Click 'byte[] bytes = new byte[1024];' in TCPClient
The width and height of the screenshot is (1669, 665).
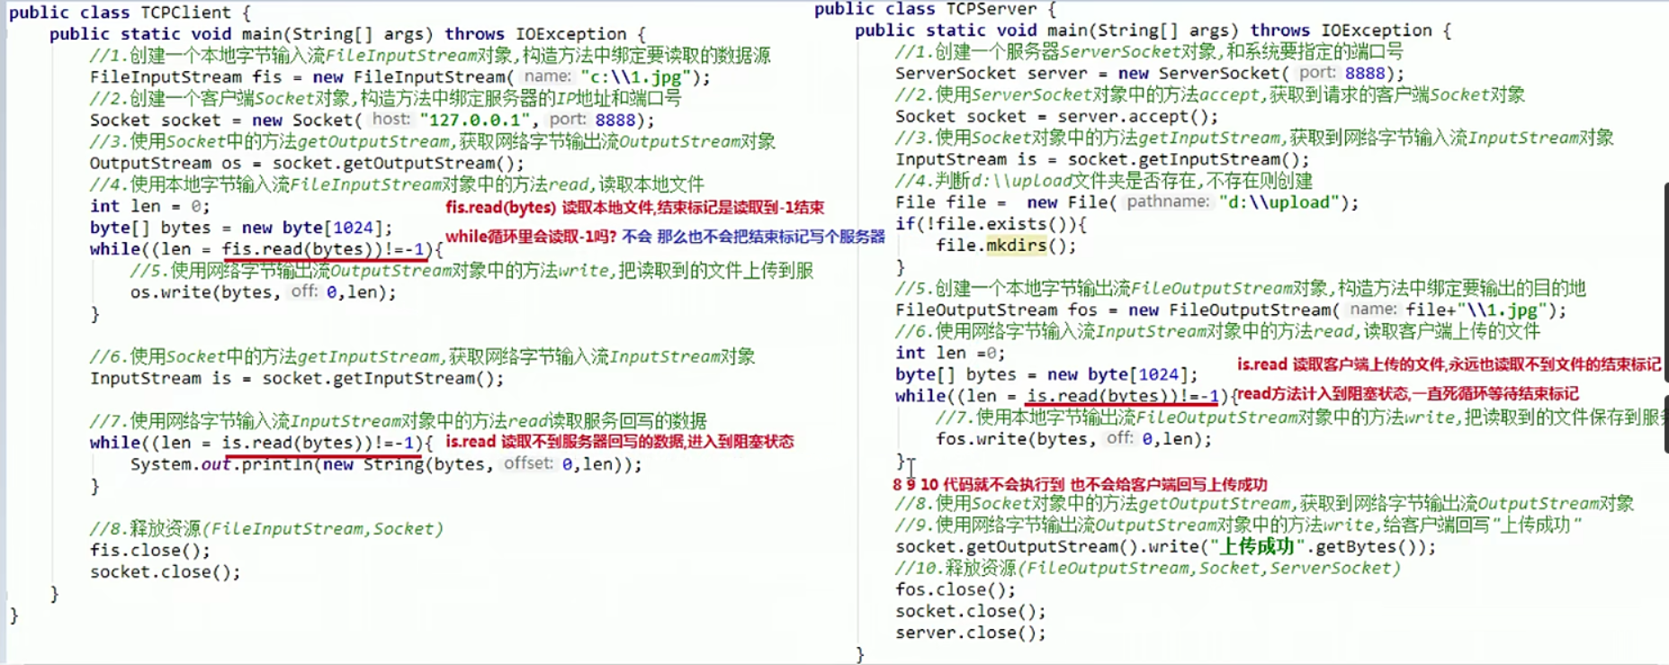tap(241, 229)
